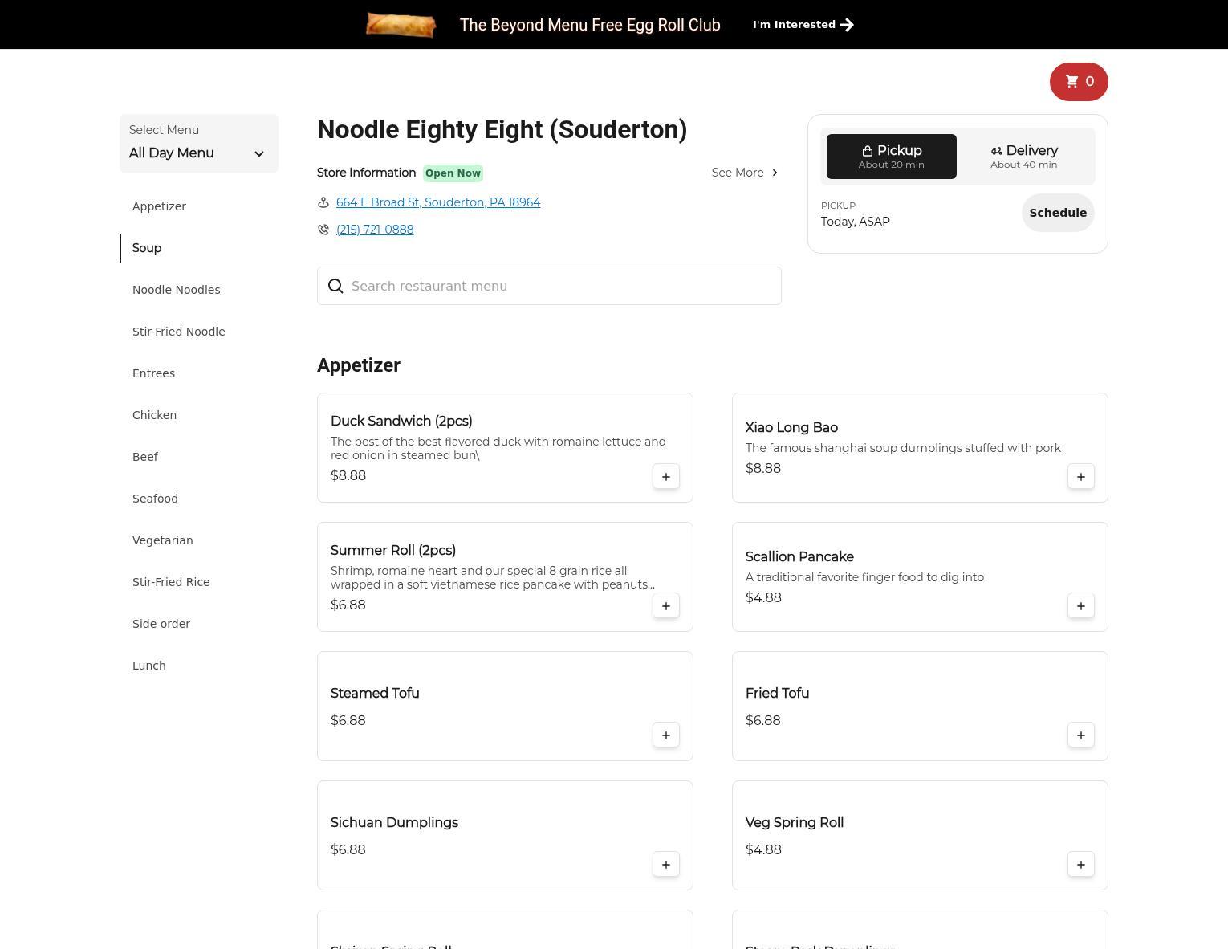Open the 664 E Broad St address link
1228x949 pixels.
437,202
